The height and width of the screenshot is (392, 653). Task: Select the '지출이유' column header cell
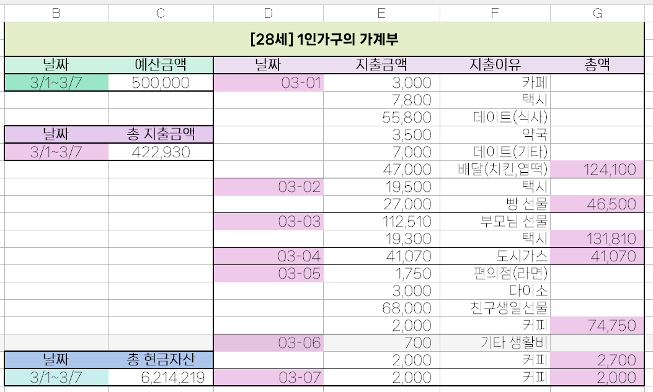pyautogui.click(x=495, y=65)
